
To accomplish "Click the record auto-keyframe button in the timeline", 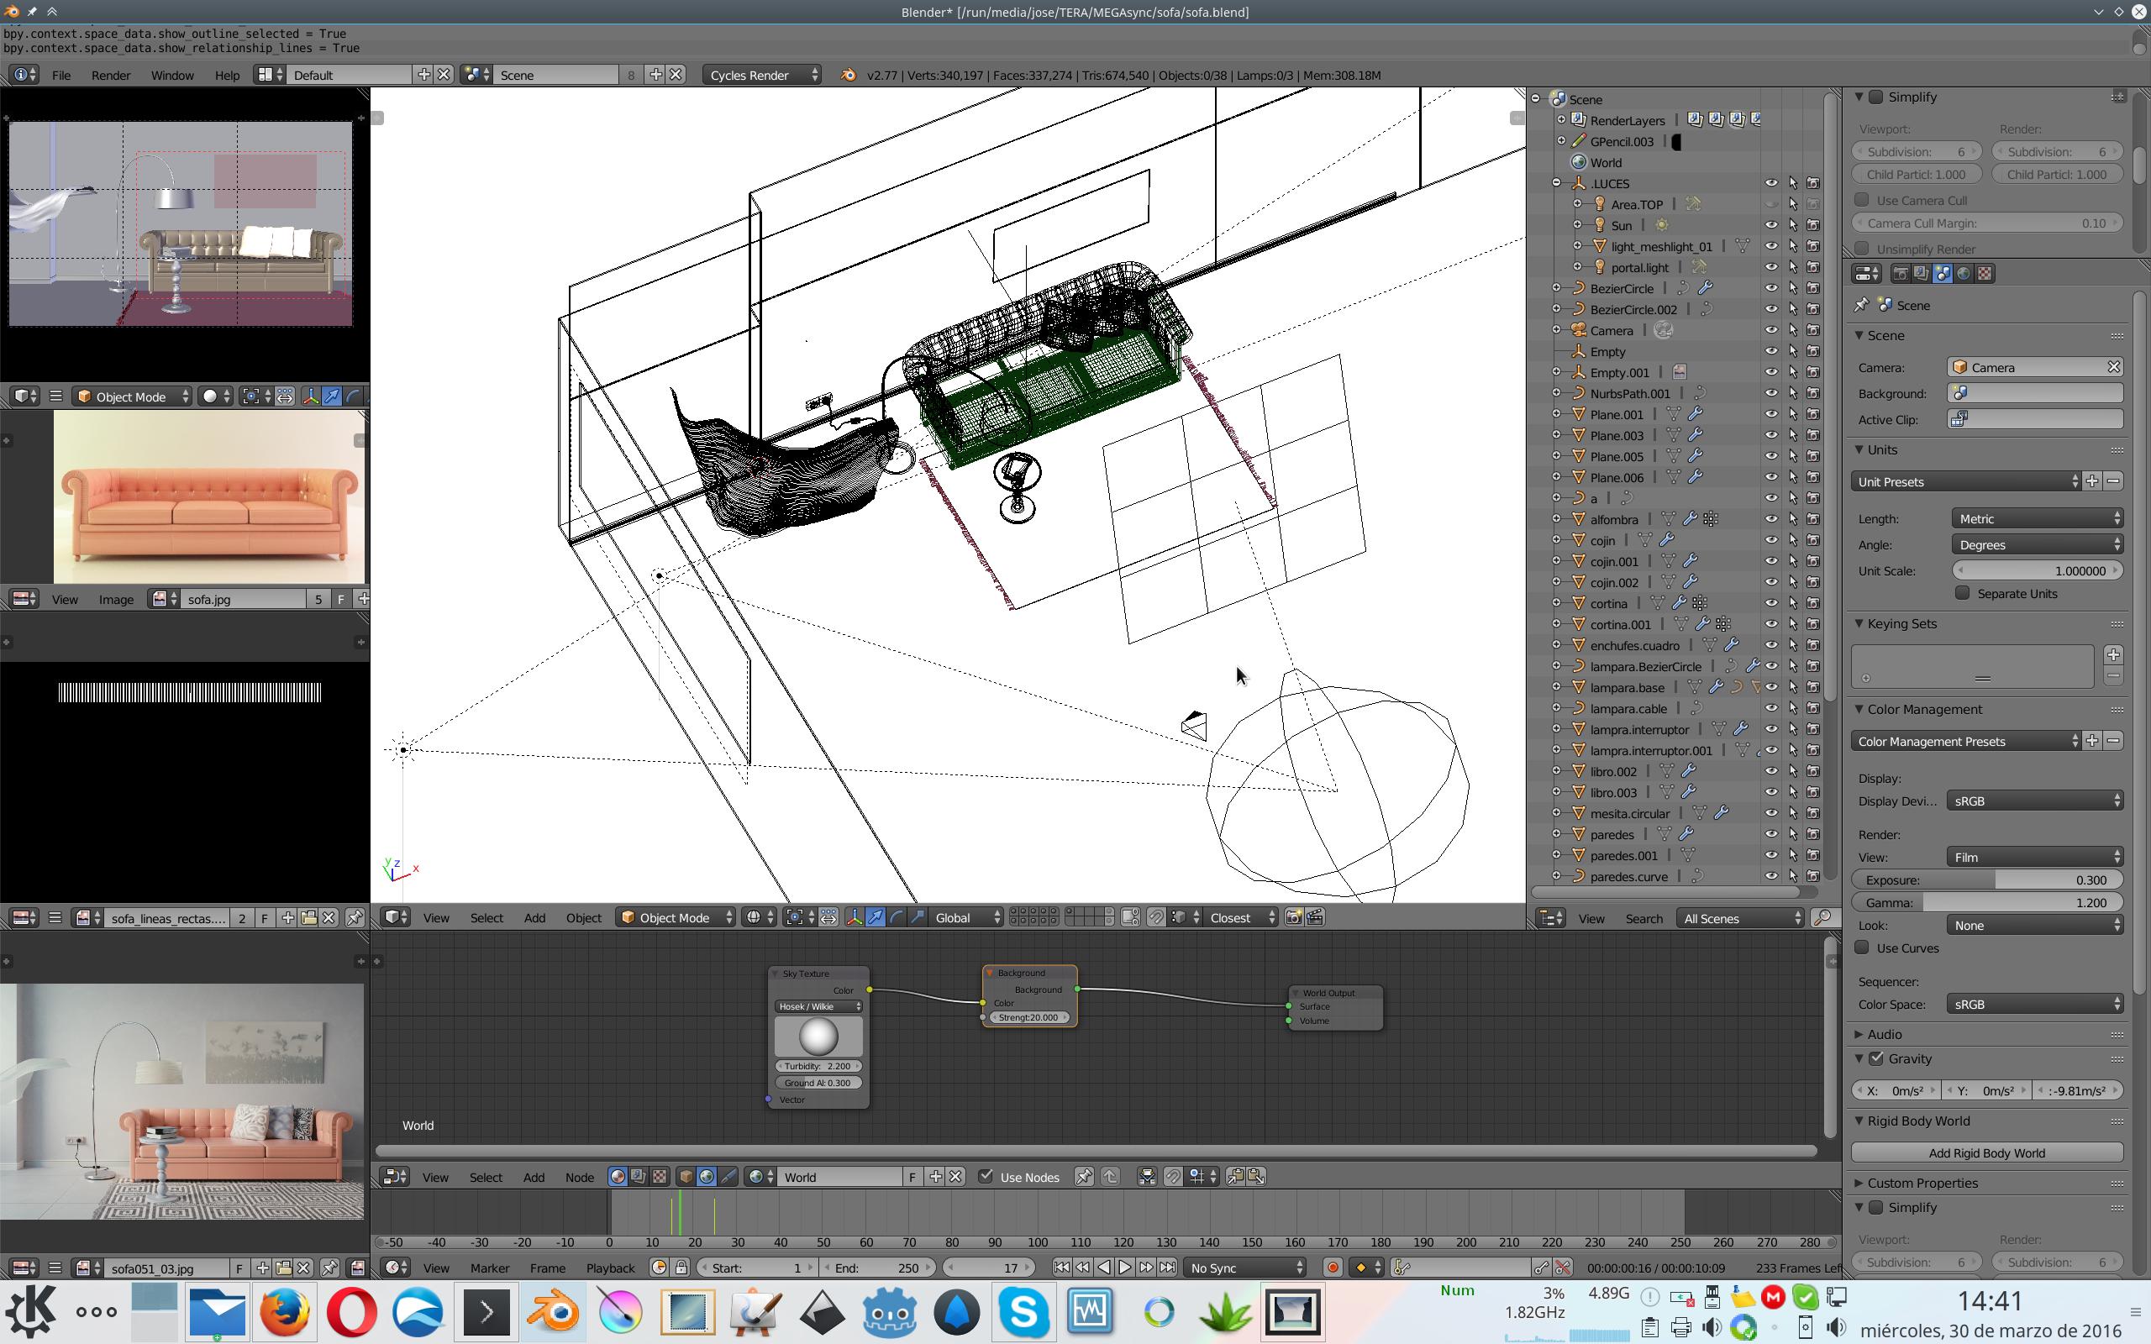I will tap(1332, 1268).
